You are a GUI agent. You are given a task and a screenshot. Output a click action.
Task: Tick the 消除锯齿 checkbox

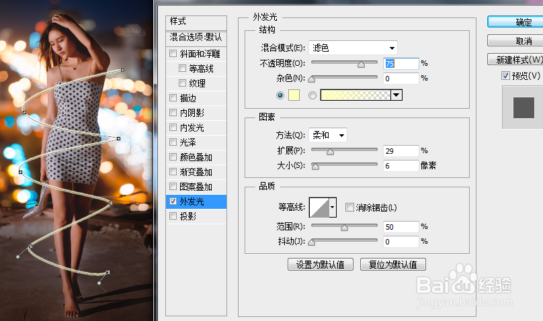tap(349, 208)
